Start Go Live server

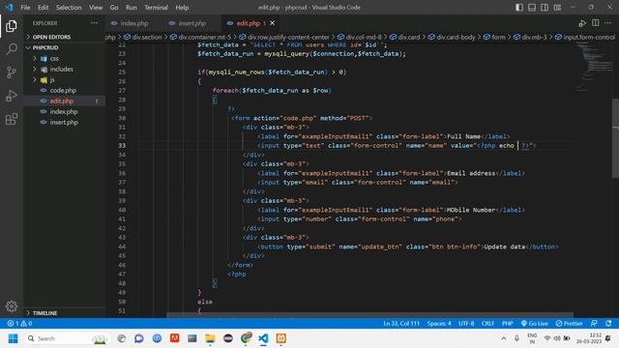534,323
